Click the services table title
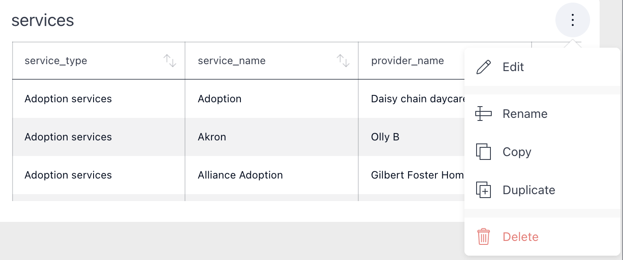 point(43,20)
